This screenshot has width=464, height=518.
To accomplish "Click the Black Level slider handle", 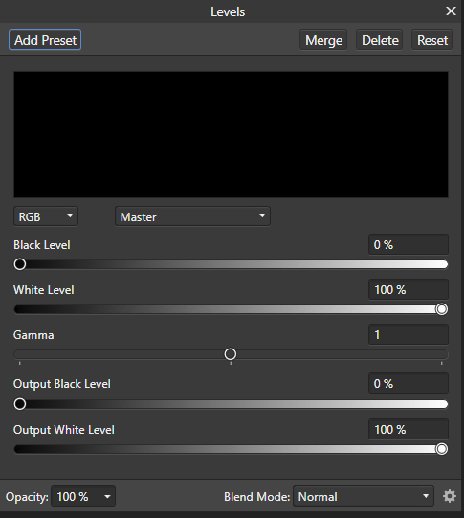I will (x=20, y=264).
